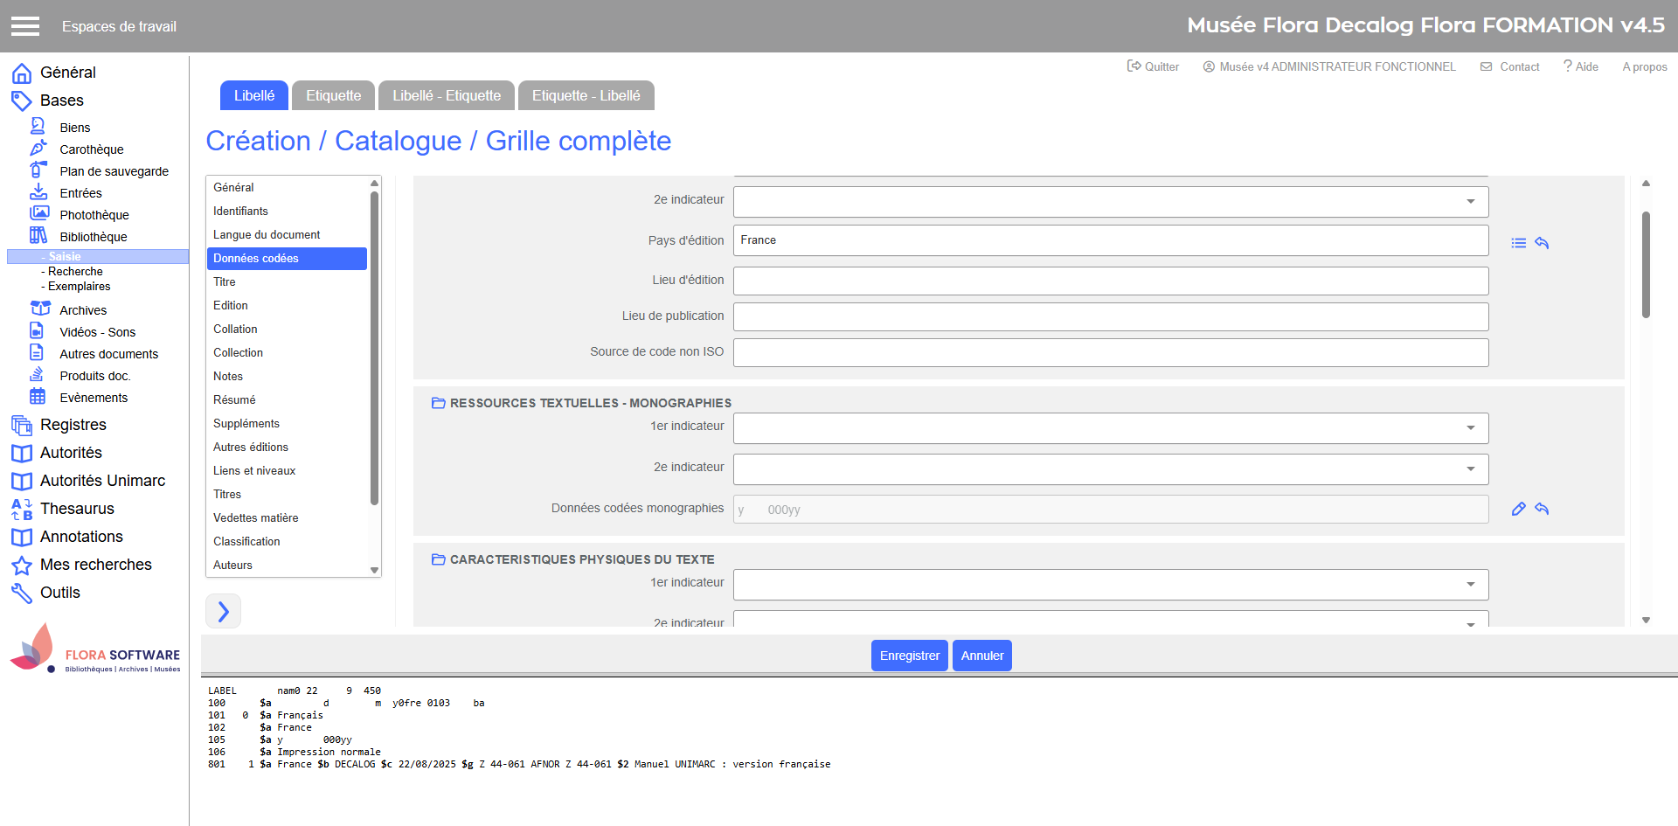Click the pencil edit icon for Données codées monographies

pos(1519,509)
